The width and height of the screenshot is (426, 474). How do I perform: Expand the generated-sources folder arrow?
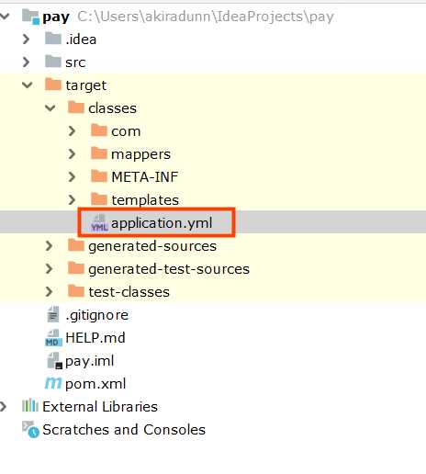pyautogui.click(x=50, y=245)
